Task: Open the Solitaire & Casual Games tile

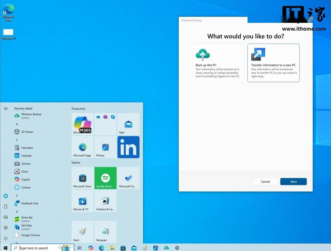Action: (105, 201)
